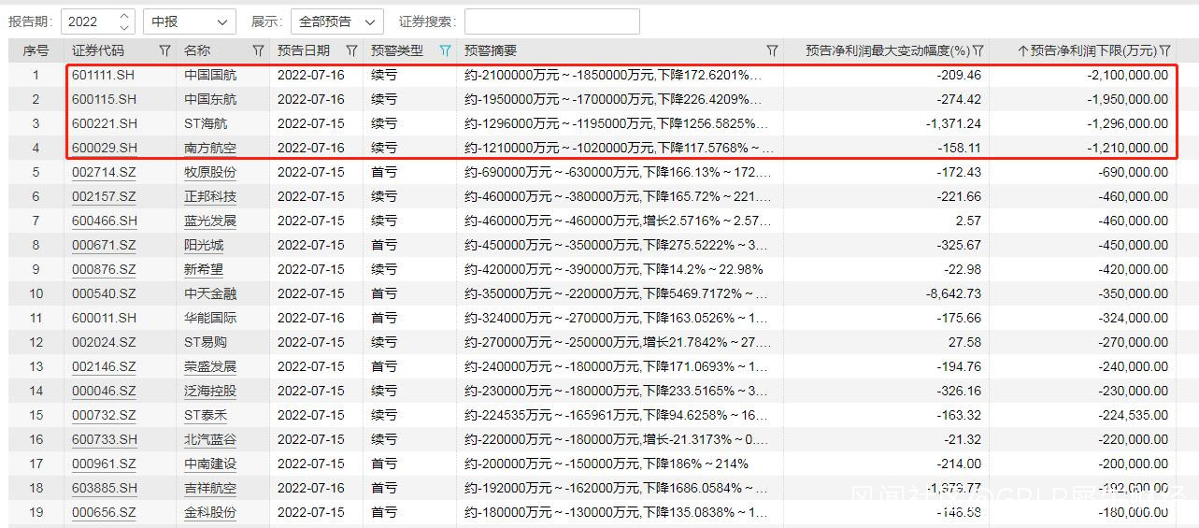
Task: Decrease the report year with down arrow
Action: click(124, 27)
